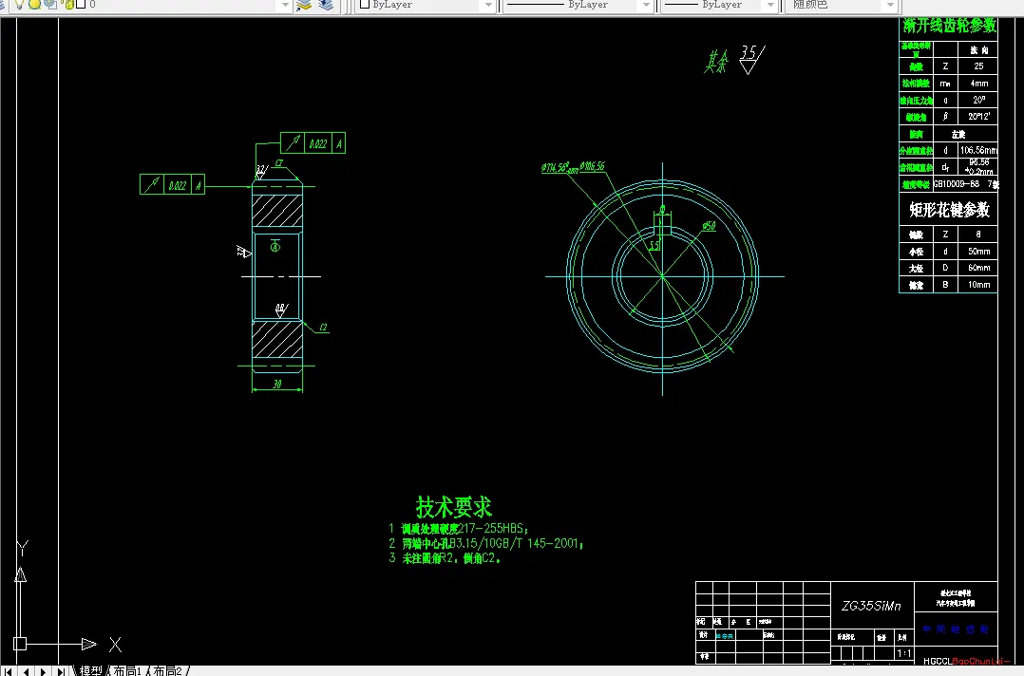Select the ZG35SiMn material text
This screenshot has height=676, width=1024.
pos(871,606)
